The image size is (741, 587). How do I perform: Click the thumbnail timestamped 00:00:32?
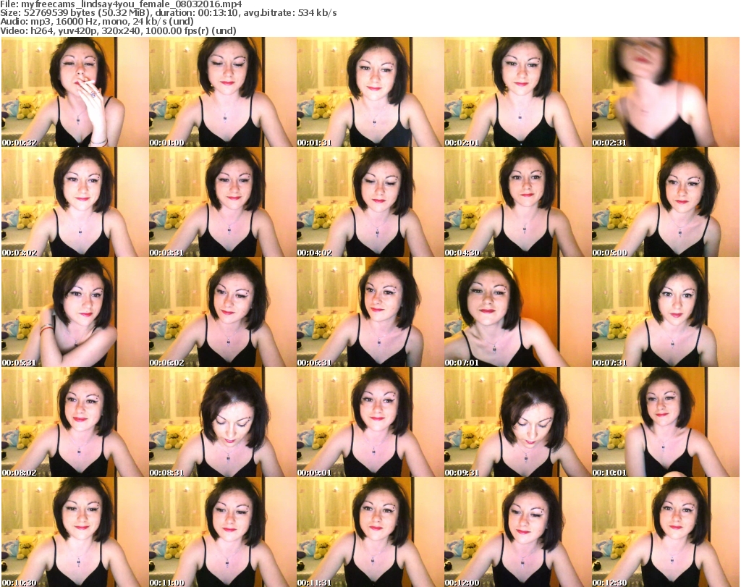75,92
